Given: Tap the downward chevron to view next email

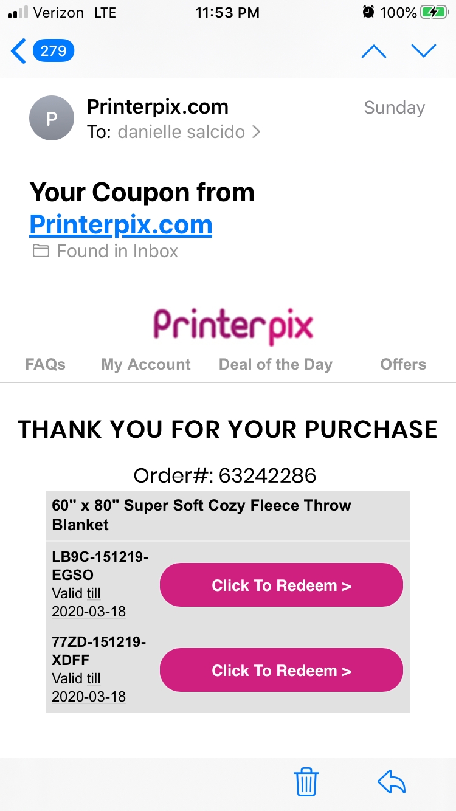Looking at the screenshot, I should 424,51.
